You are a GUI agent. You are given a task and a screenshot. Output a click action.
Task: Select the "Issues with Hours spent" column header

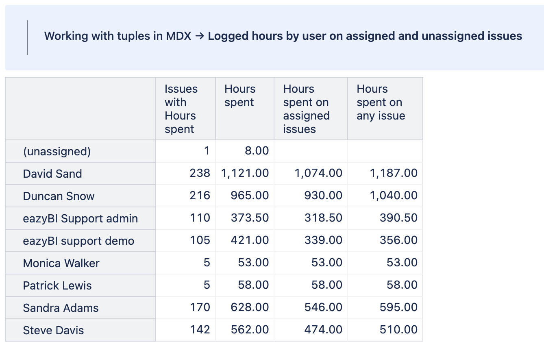pos(181,109)
